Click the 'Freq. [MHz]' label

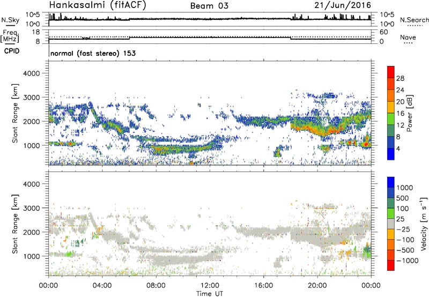10,36
